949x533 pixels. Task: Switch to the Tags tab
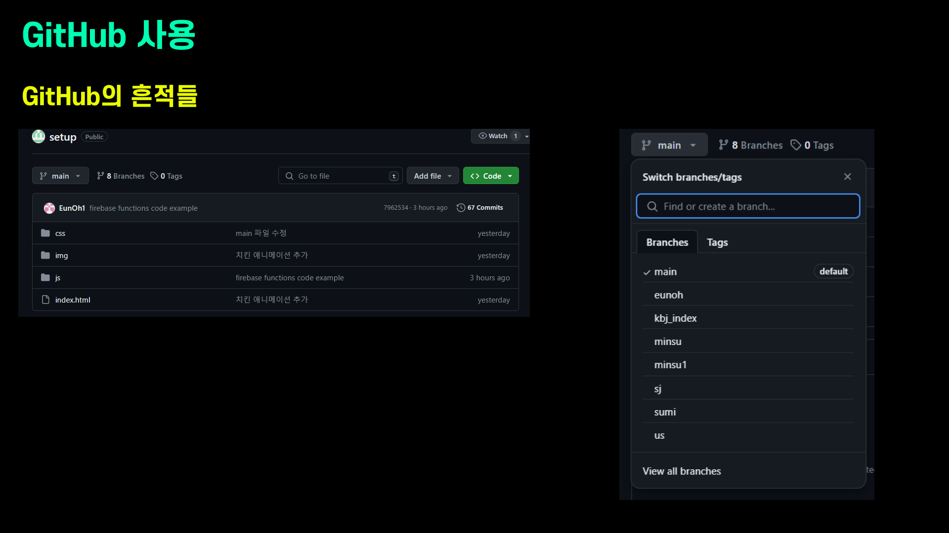tap(717, 242)
